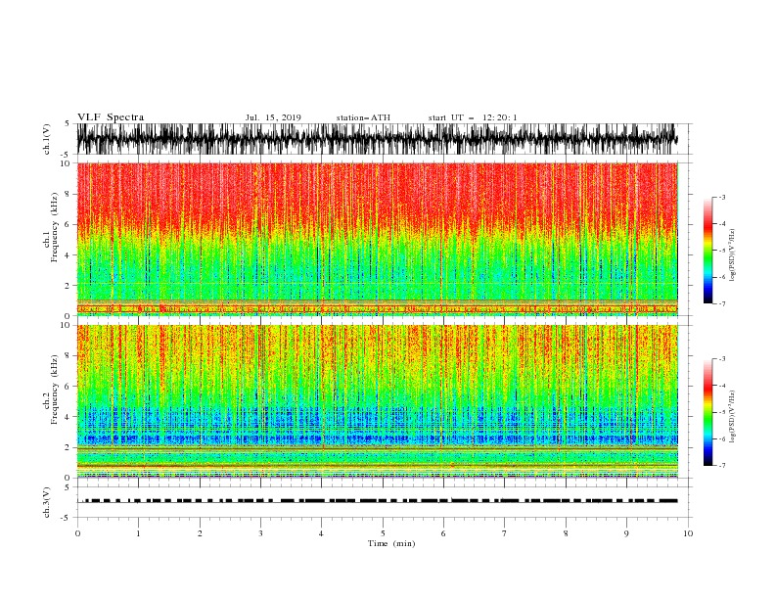Click the "VLF Spectra" plot title

click(111, 117)
